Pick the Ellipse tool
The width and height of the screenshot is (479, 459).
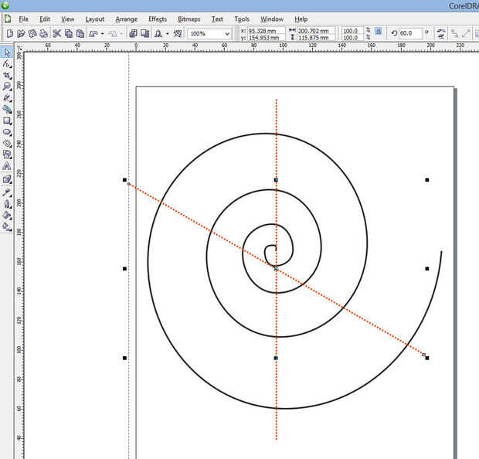point(7,132)
